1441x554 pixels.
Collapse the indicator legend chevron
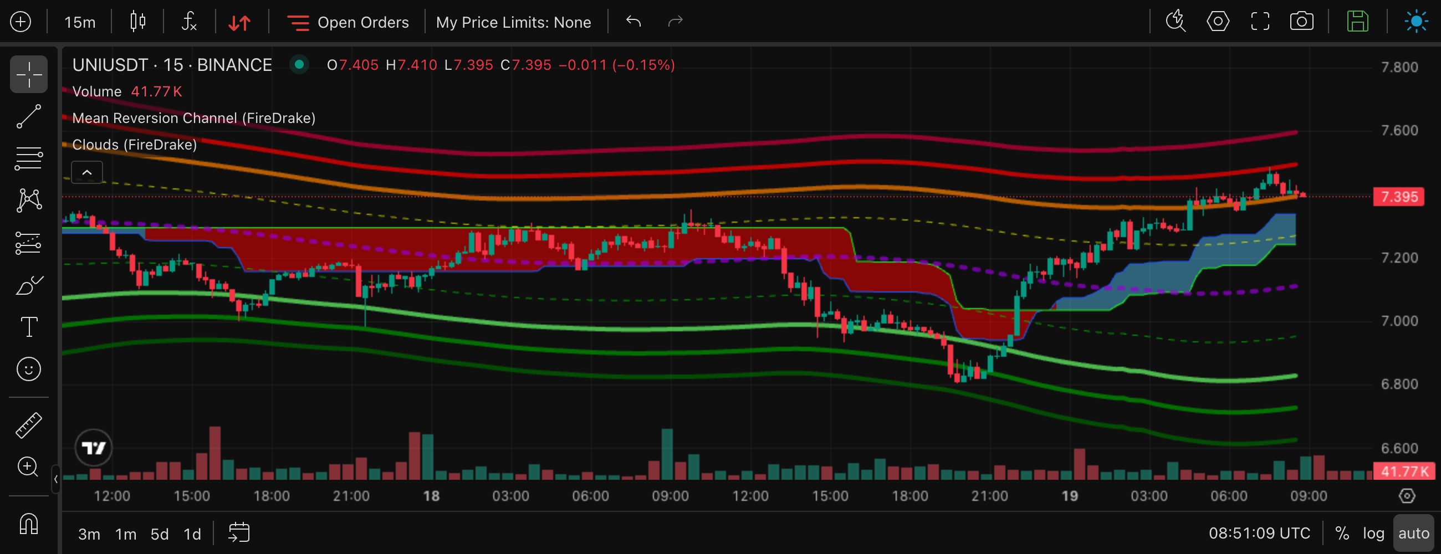click(86, 172)
